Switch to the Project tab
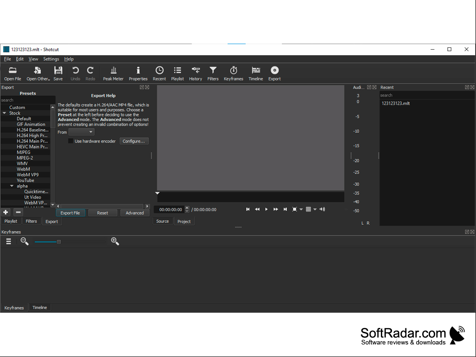 pyautogui.click(x=184, y=221)
